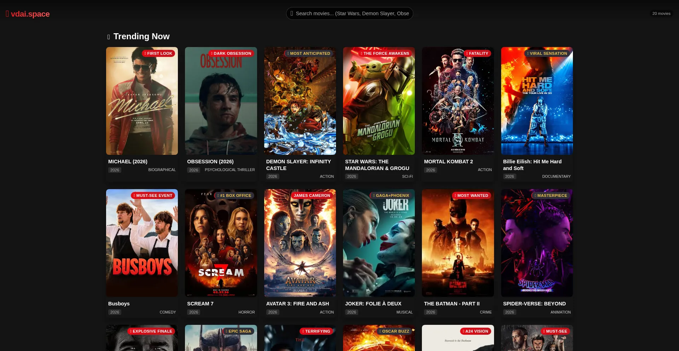Click the PSYCHOLOGICAL THRILLER genre label
Image resolution: width=679 pixels, height=351 pixels.
click(x=230, y=170)
